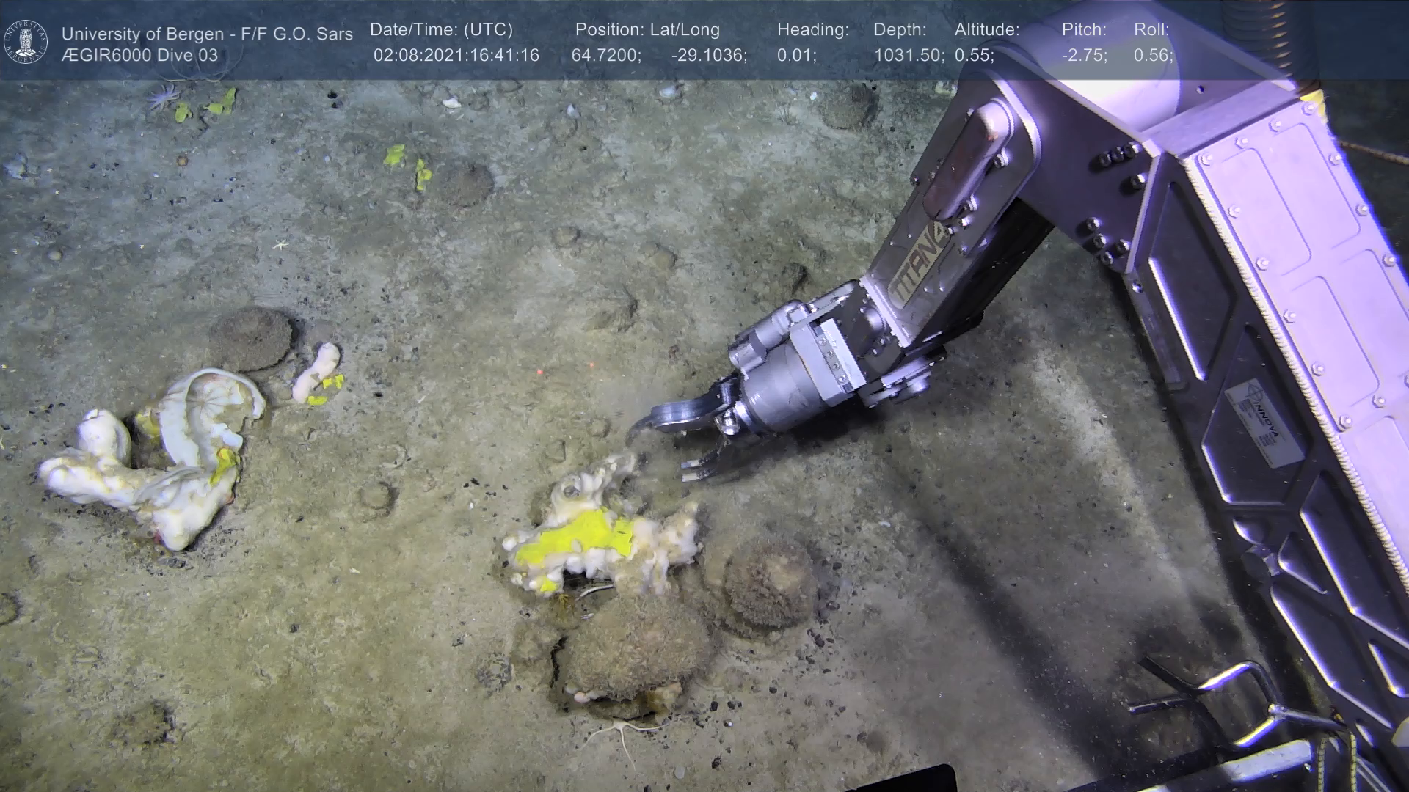Click the University of Bergen seal logo
The height and width of the screenshot is (792, 1409).
click(26, 42)
